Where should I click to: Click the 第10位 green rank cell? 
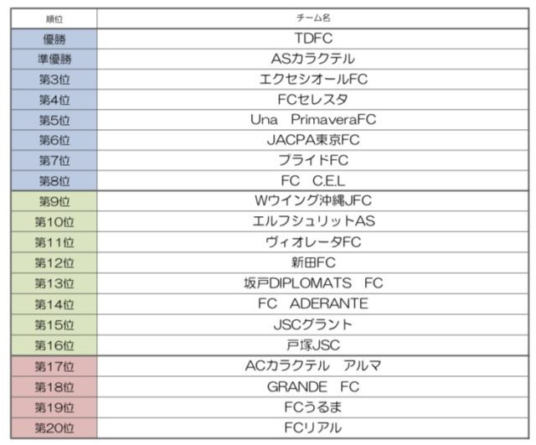[x=54, y=222]
